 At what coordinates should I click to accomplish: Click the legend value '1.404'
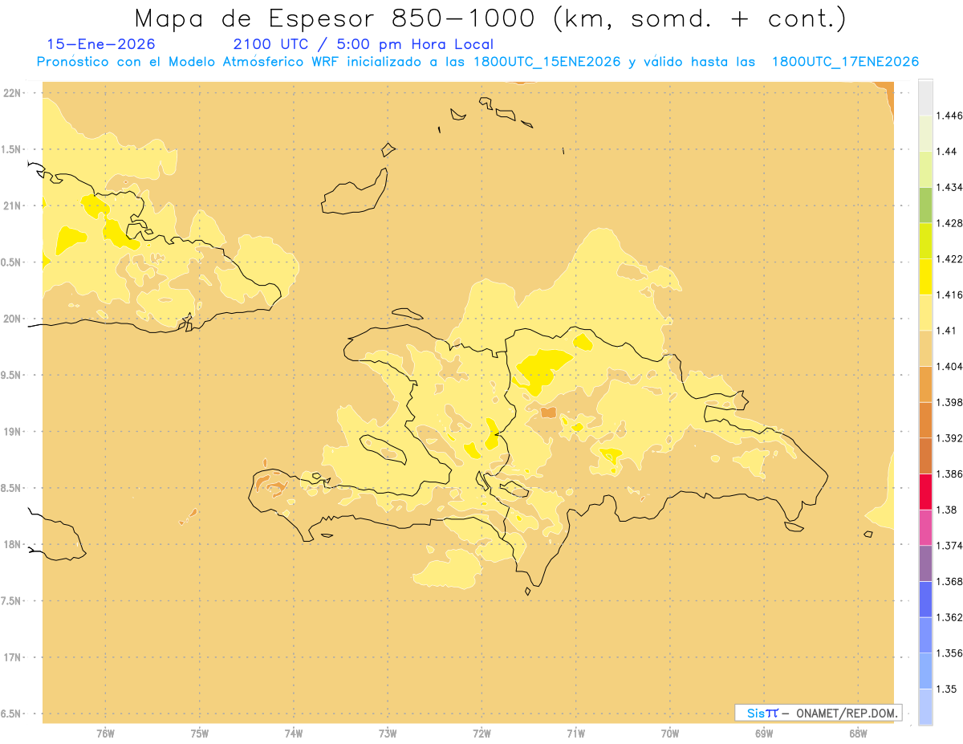[x=949, y=366]
